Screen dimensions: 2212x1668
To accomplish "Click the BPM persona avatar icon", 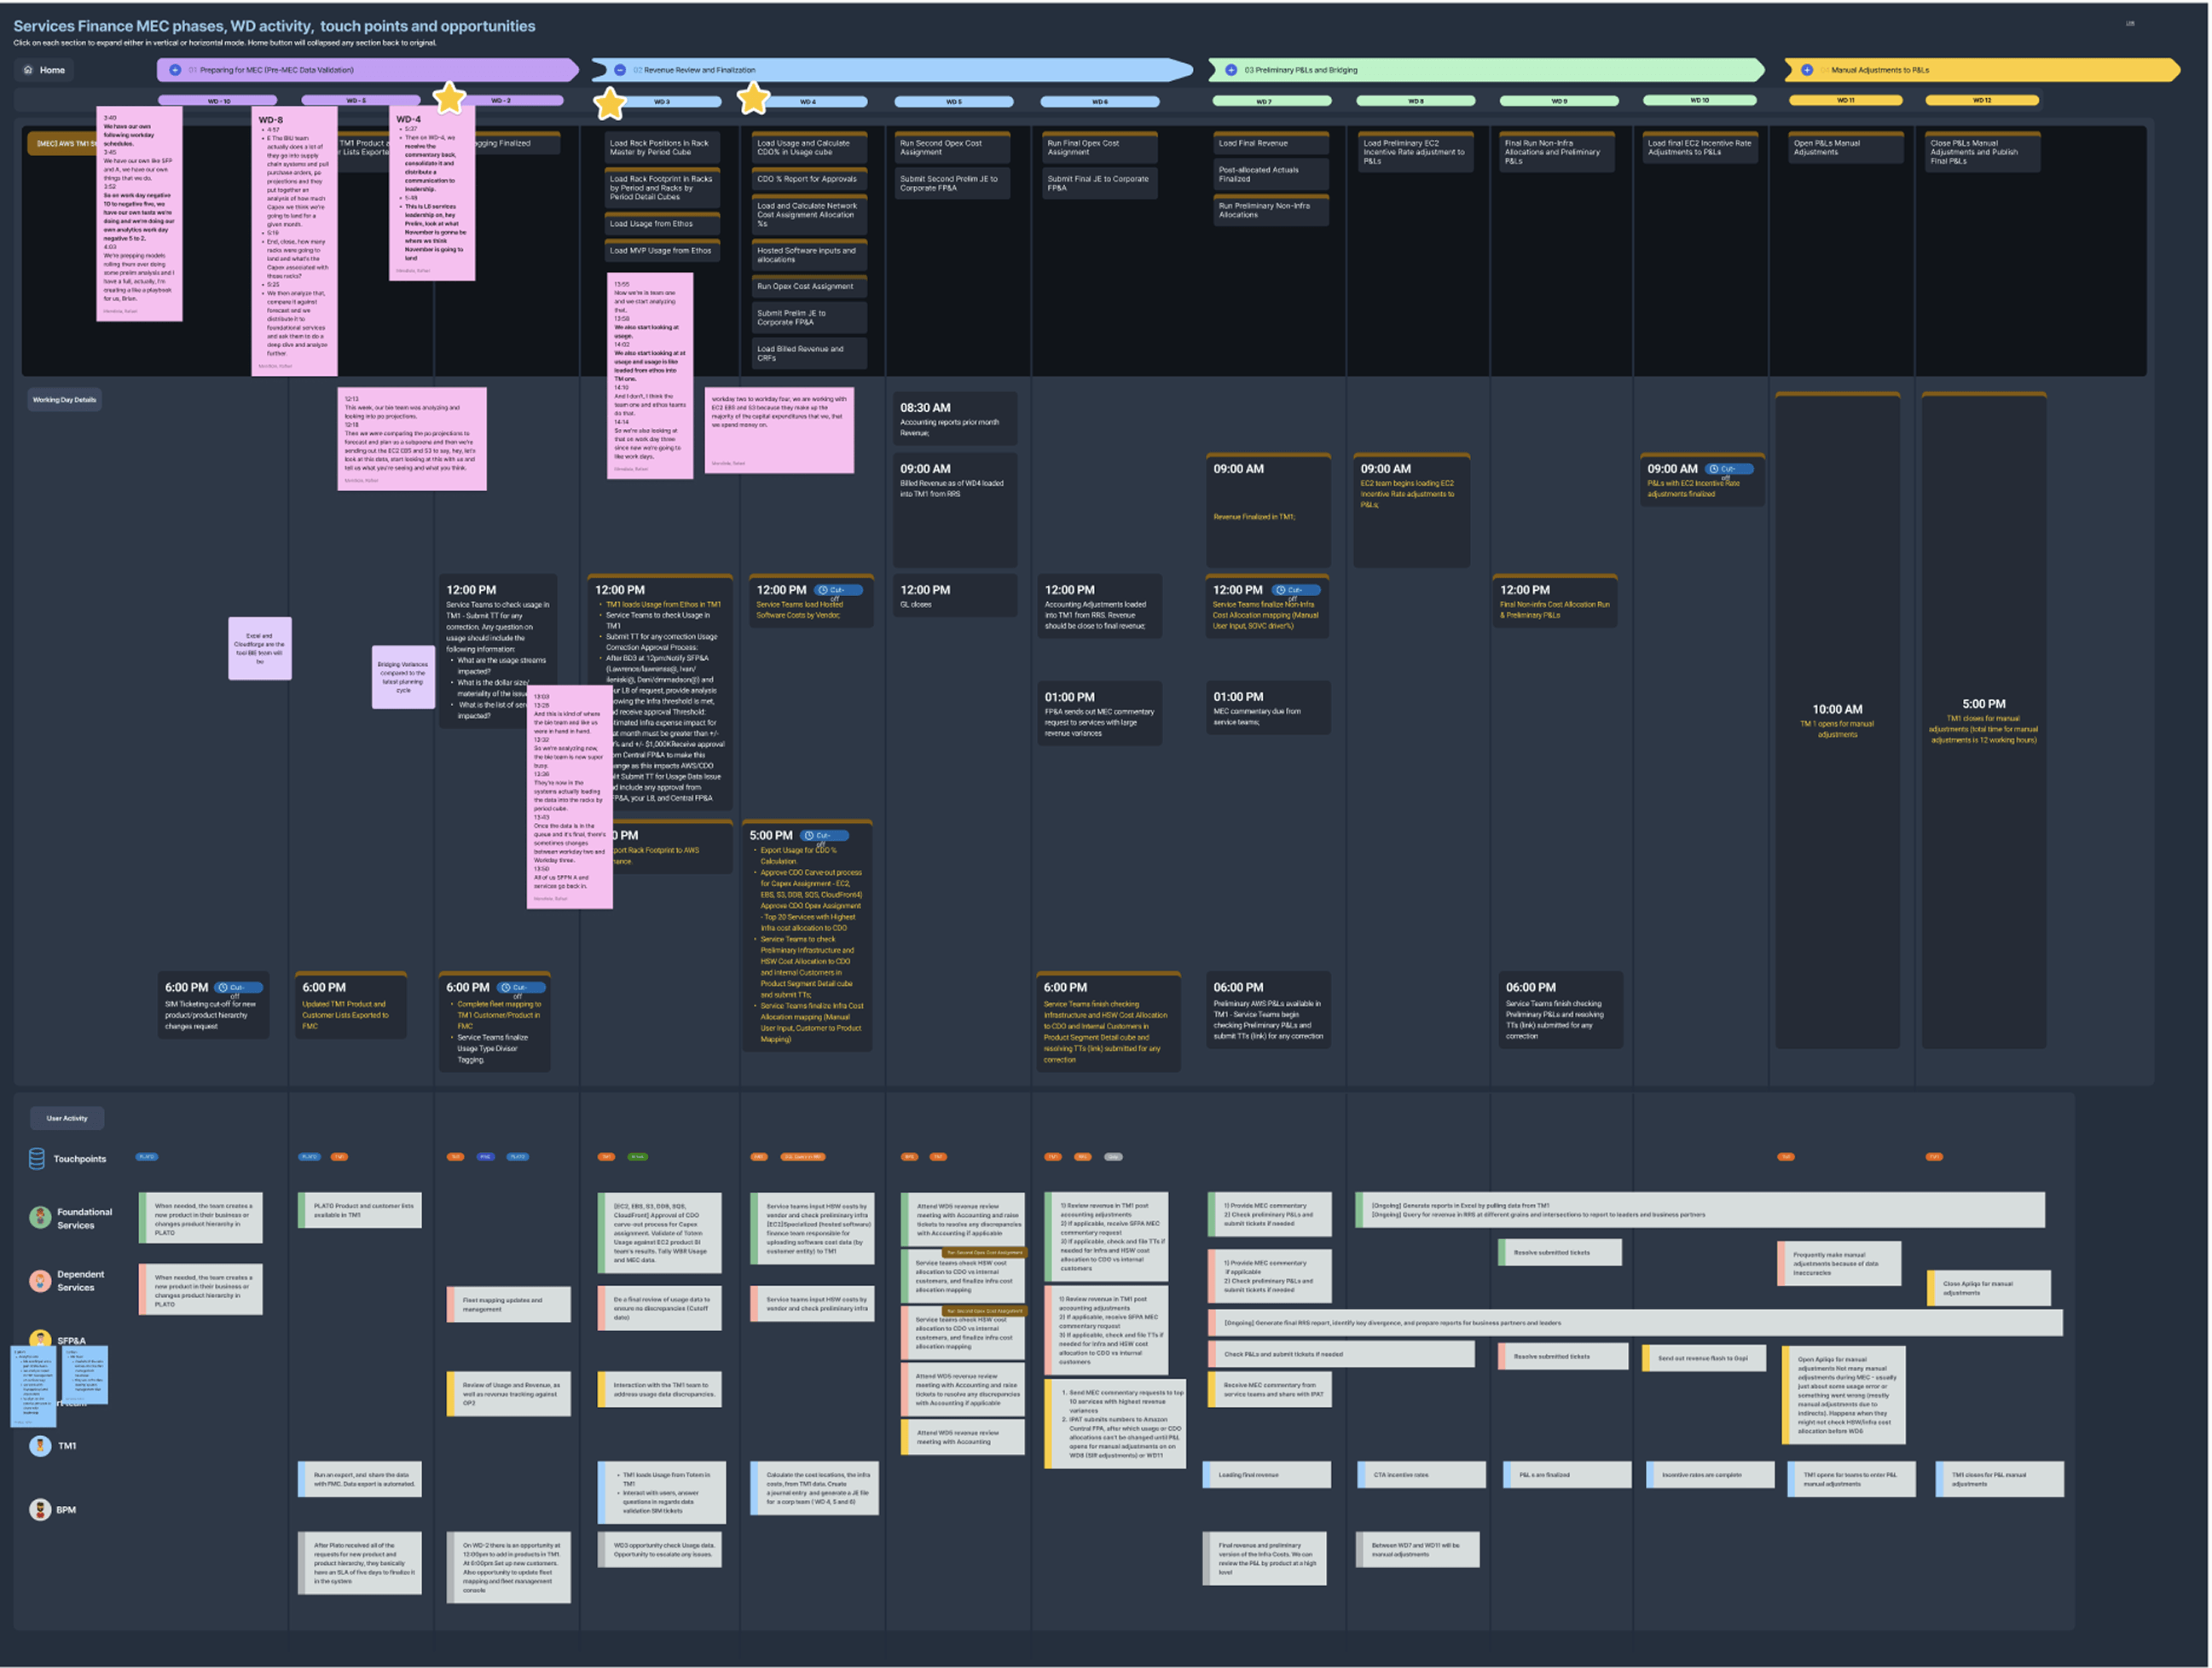I will [40, 1510].
